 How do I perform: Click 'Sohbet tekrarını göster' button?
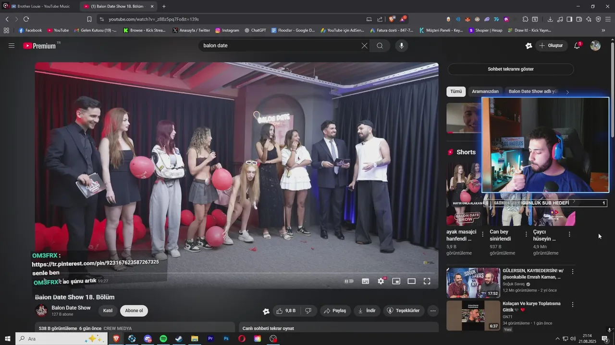(511, 69)
